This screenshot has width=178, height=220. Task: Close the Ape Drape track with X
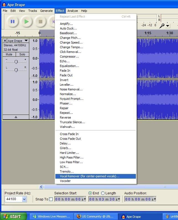[5, 41]
